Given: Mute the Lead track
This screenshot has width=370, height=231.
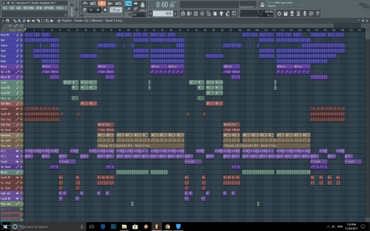Looking at the screenshot, I should [21, 83].
